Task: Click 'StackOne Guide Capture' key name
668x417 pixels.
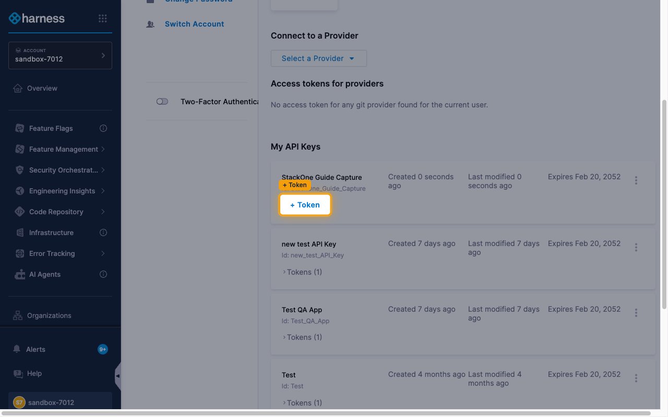Action: click(321, 177)
